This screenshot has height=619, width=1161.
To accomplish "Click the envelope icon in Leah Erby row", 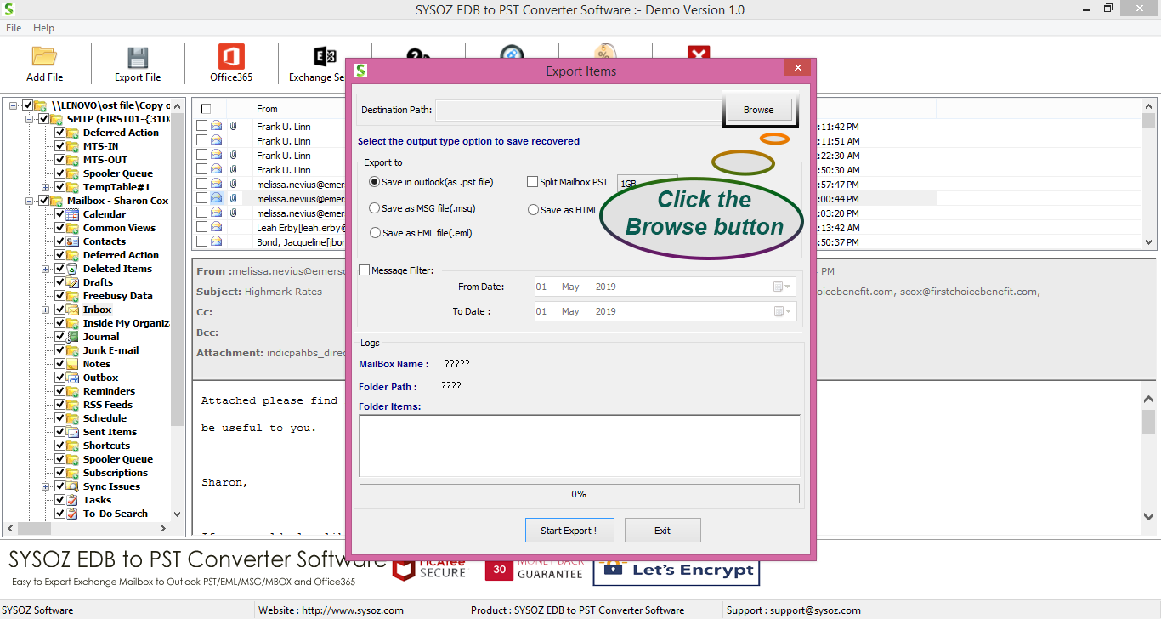I will (x=216, y=227).
